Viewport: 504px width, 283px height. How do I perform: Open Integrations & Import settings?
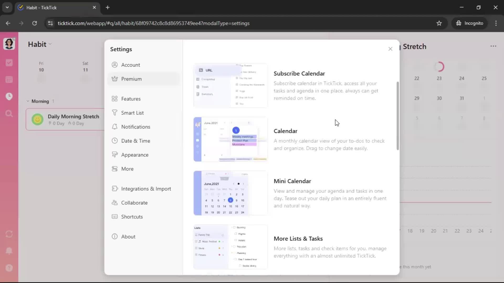[146, 189]
